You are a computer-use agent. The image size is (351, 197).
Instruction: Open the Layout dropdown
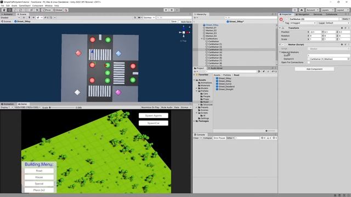[342, 10]
